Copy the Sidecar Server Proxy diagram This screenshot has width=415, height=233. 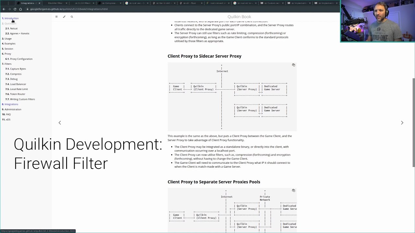coord(293,65)
